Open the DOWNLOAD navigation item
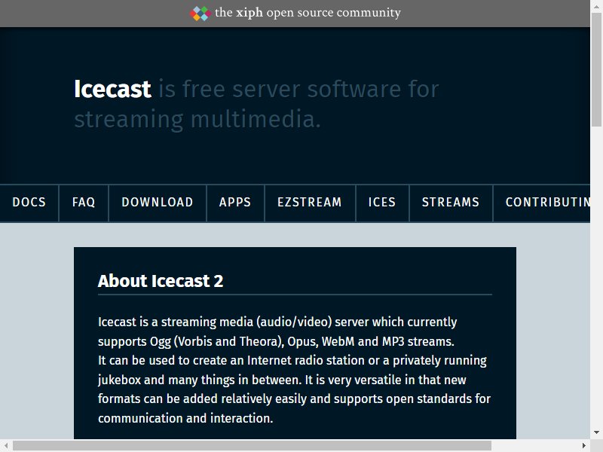This screenshot has height=452, width=603. (158, 203)
